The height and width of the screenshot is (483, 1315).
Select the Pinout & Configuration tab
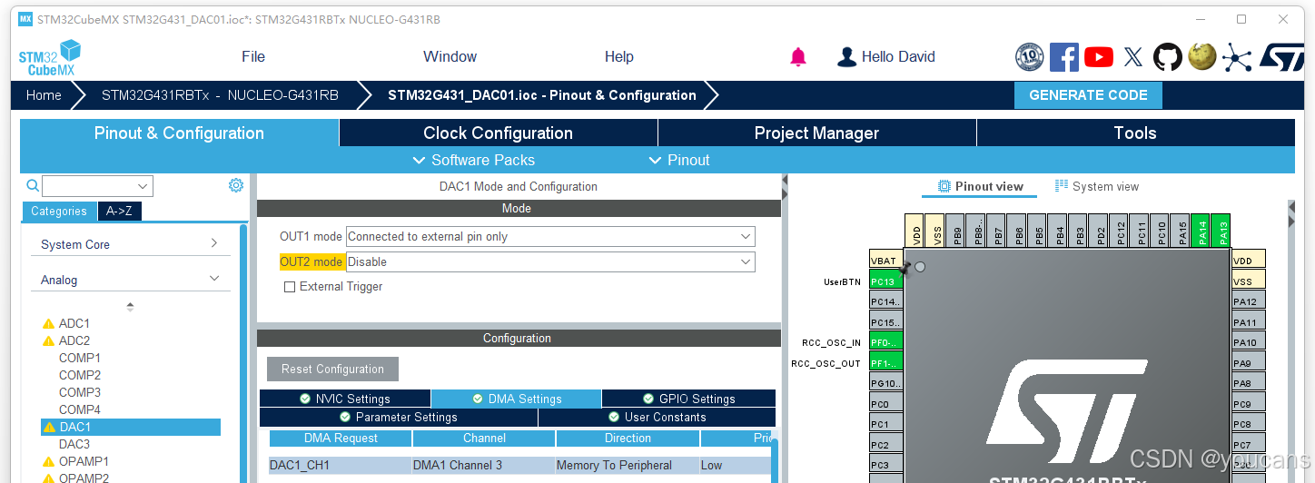click(179, 133)
